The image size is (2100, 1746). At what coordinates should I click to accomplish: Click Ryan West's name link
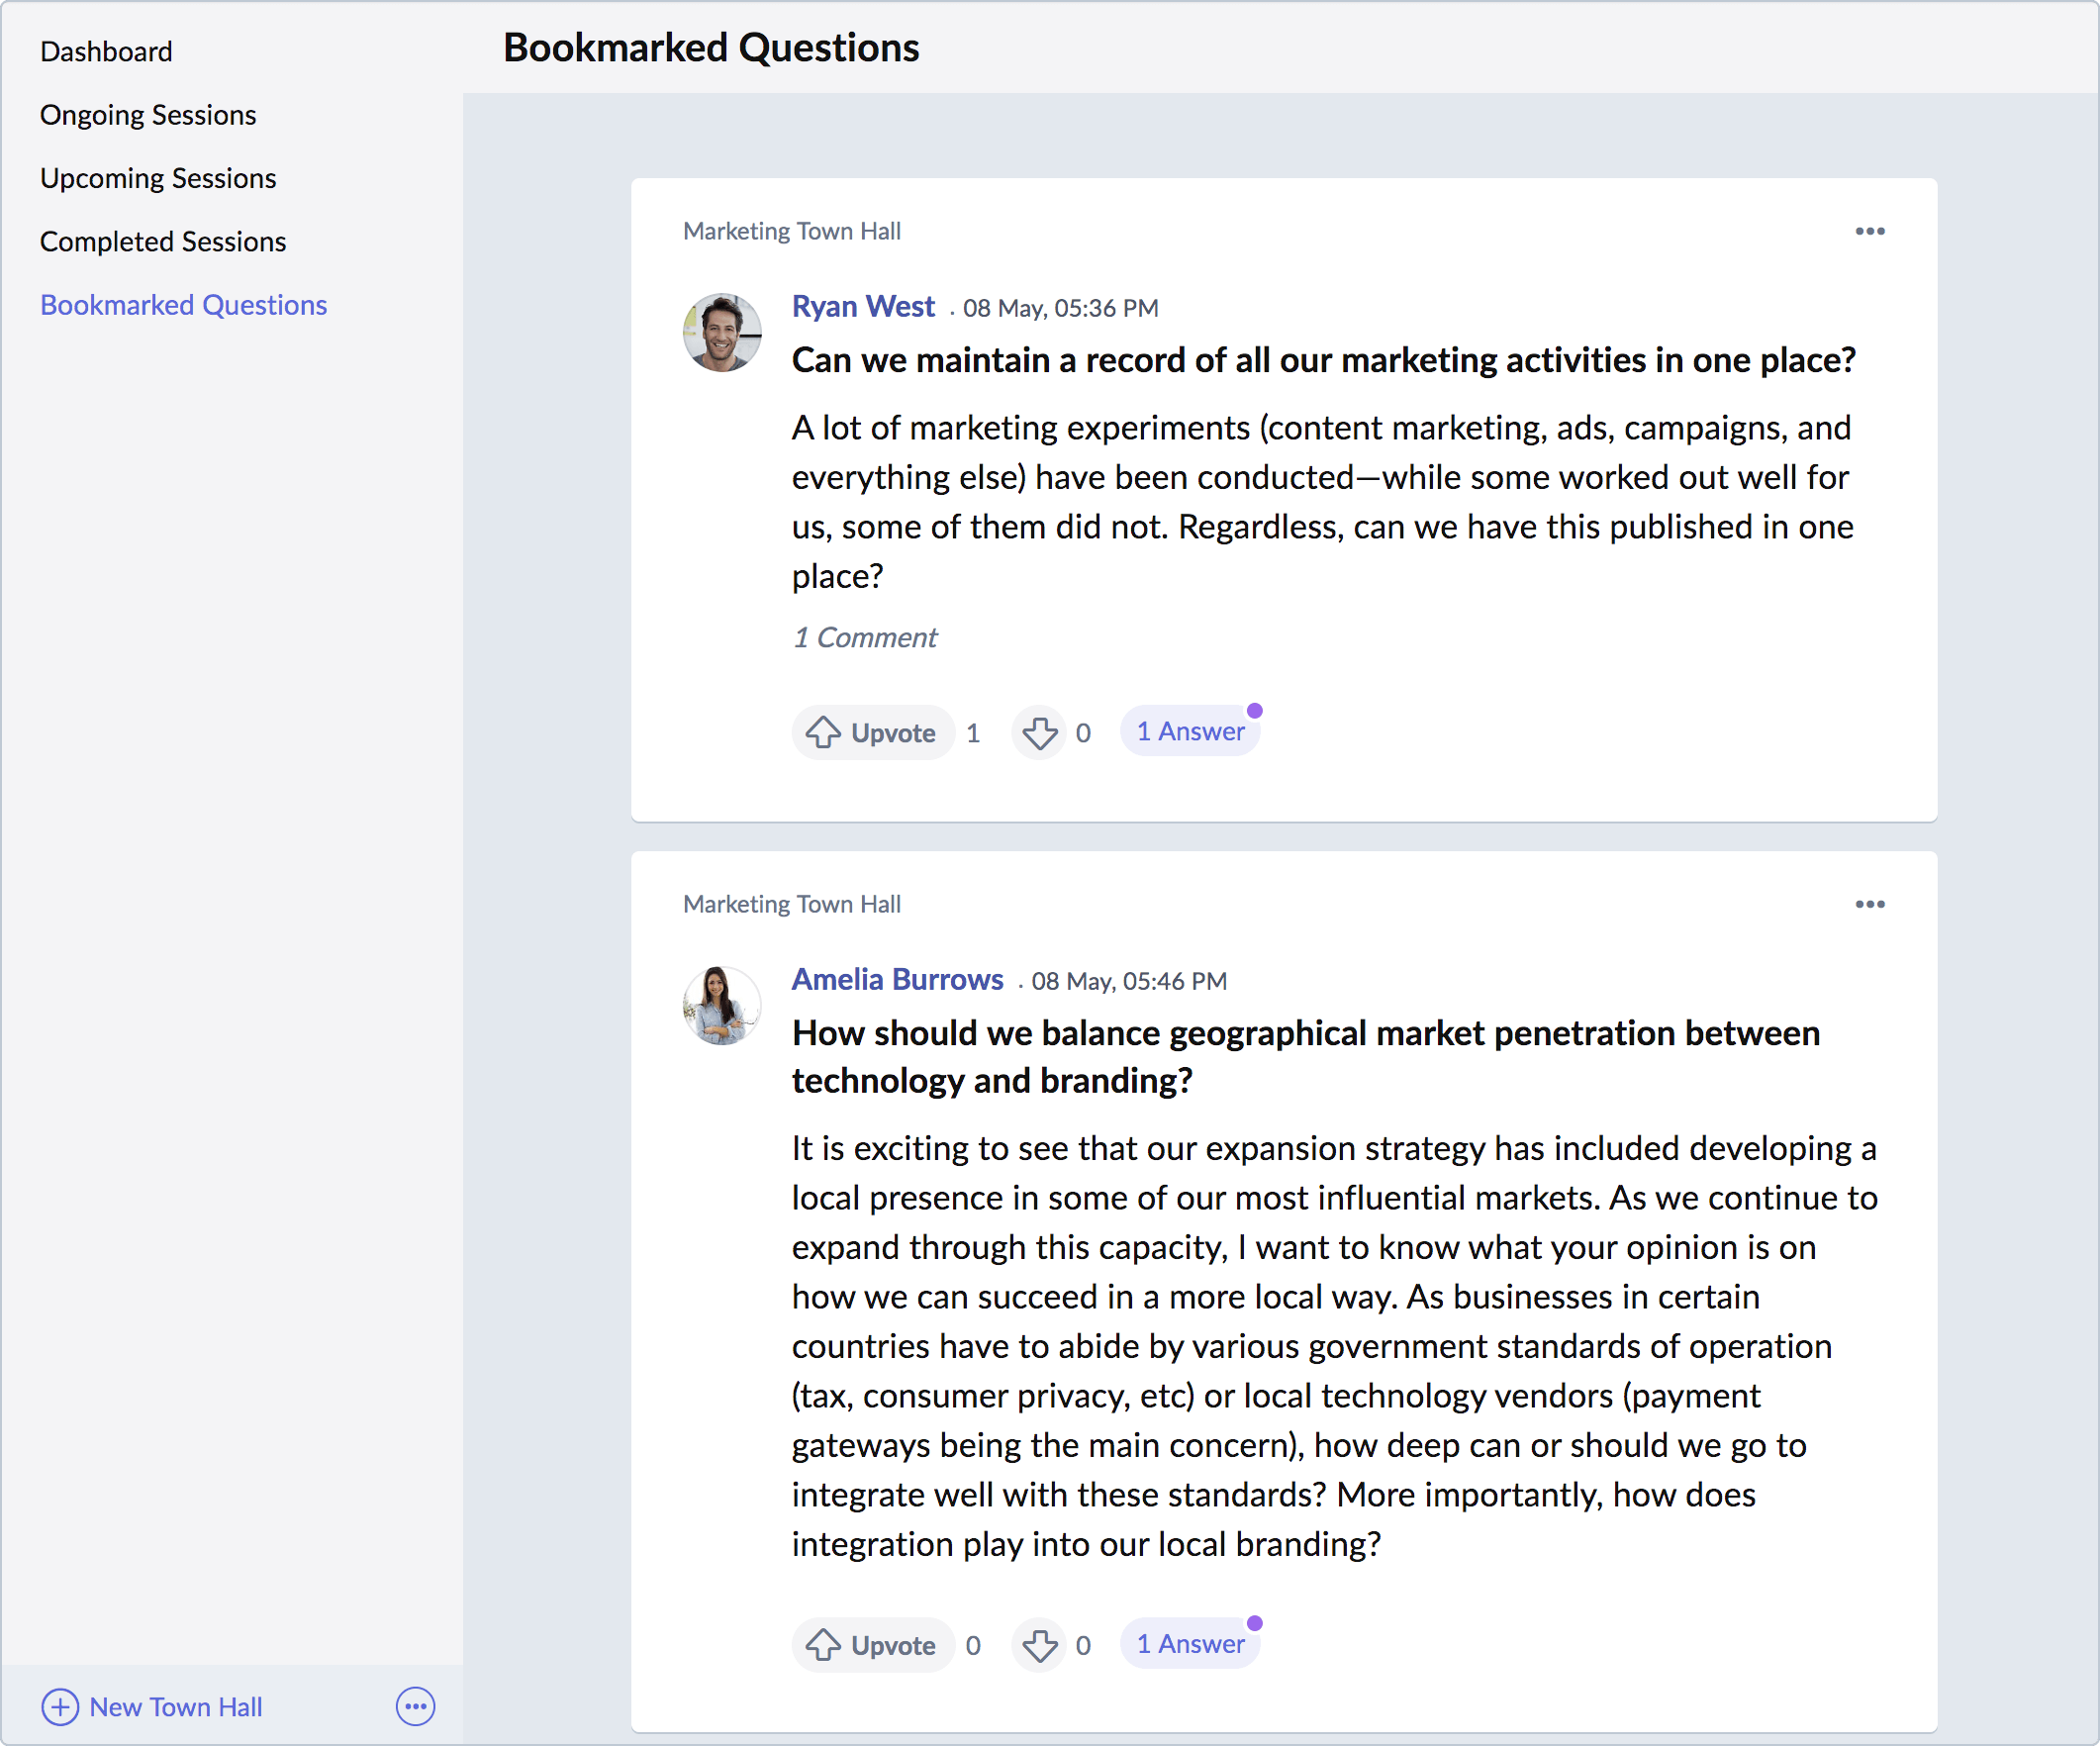[862, 306]
